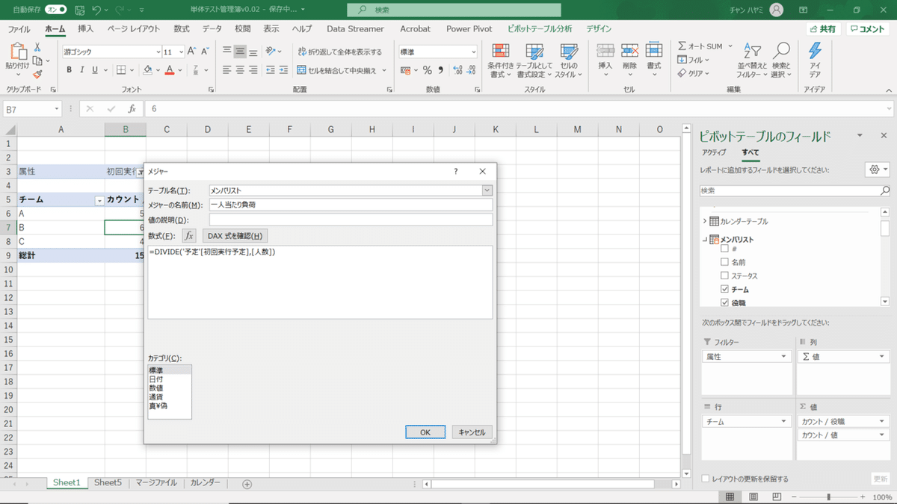Screen dimensions: 897x504
Task: Click the zoom slider in status bar
Action: (830, 497)
